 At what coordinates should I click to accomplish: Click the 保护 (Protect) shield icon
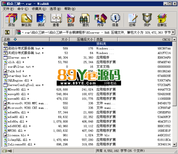(147, 20)
